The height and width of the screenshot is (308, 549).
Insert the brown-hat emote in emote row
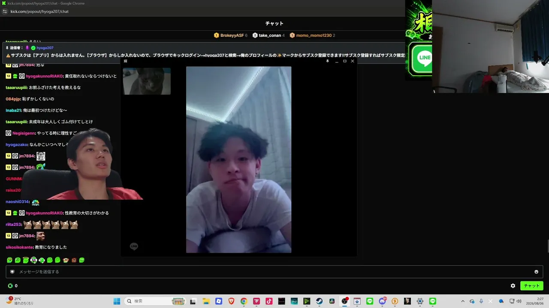66,260
